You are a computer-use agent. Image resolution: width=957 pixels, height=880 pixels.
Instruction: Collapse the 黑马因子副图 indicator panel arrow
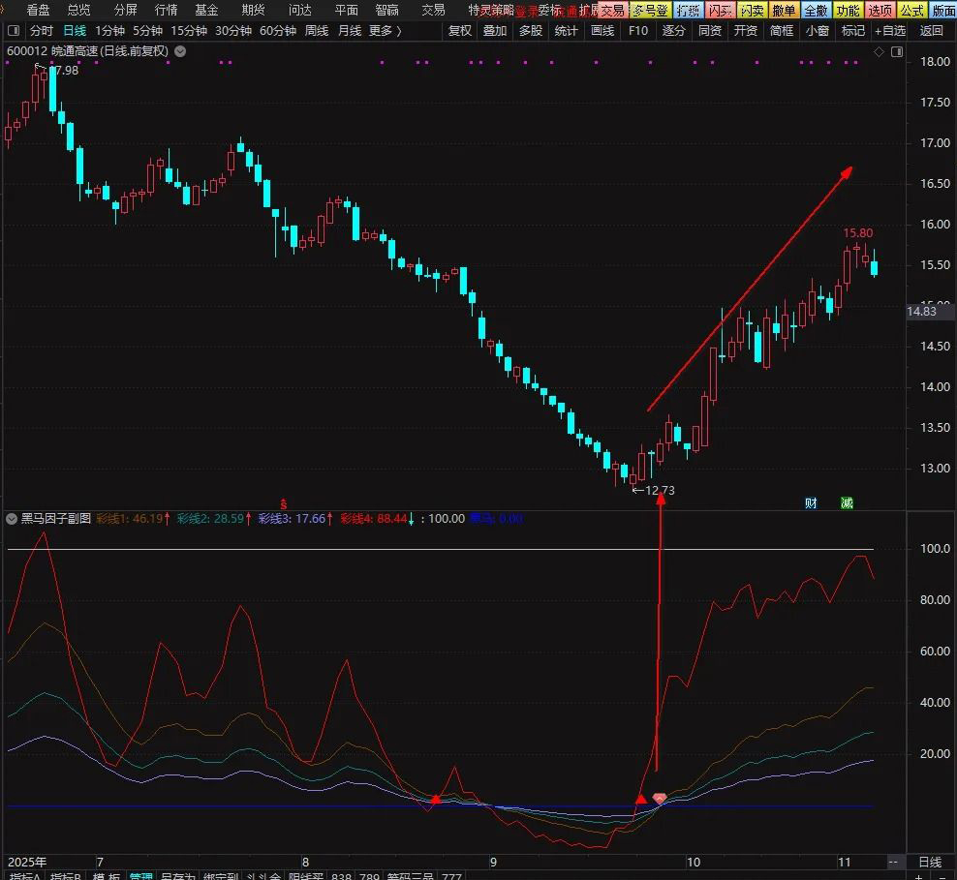coord(12,519)
